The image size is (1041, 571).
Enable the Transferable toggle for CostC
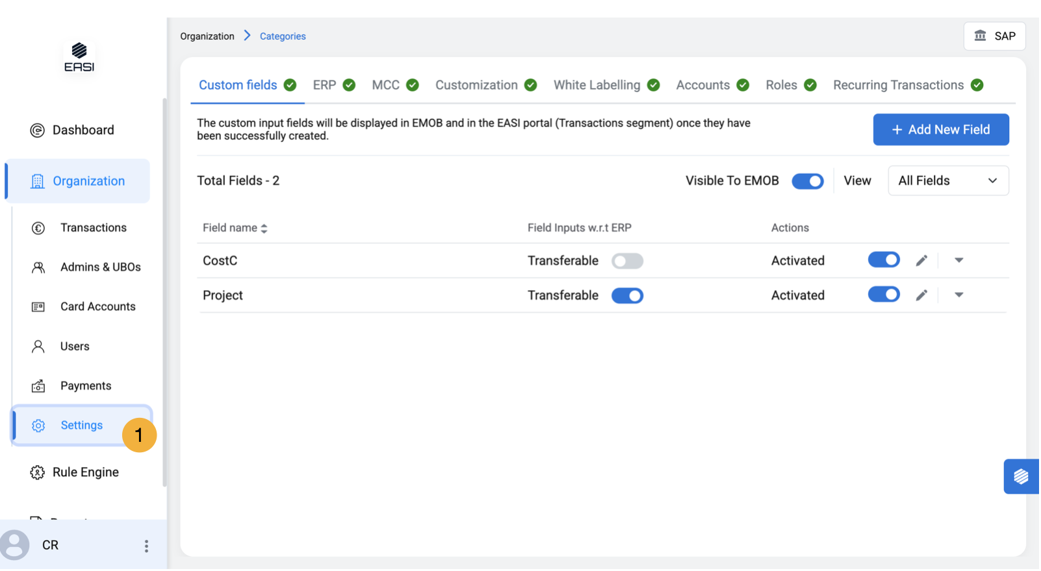click(627, 261)
